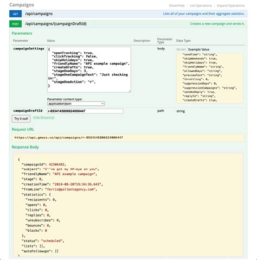Click "sendAsReply": true in example value
The image size is (257, 260).
tap(199, 92)
